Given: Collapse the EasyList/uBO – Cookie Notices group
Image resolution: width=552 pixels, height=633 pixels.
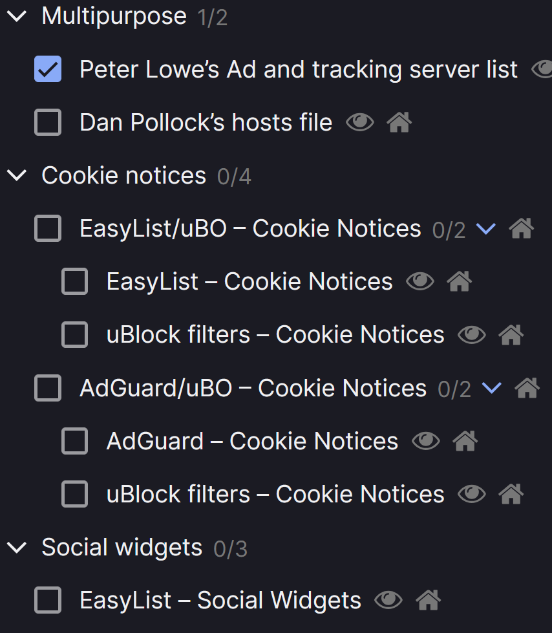Looking at the screenshot, I should (487, 228).
